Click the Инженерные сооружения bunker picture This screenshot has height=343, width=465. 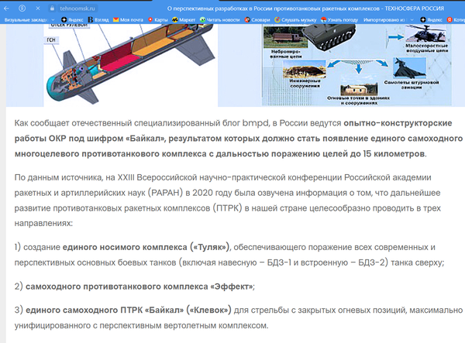pos(304,70)
